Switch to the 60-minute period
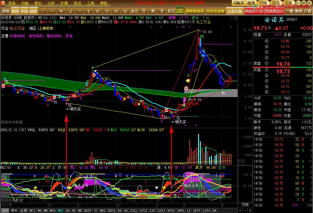This screenshot has height=213, width=313. tap(125, 11)
